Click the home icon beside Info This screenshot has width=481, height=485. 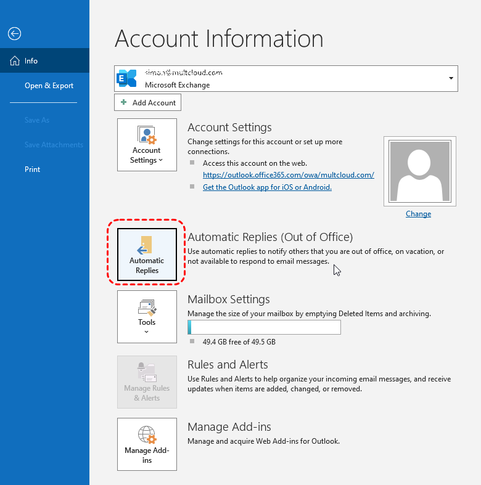(15, 61)
